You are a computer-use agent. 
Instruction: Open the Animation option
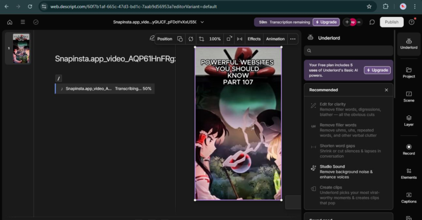pos(275,39)
